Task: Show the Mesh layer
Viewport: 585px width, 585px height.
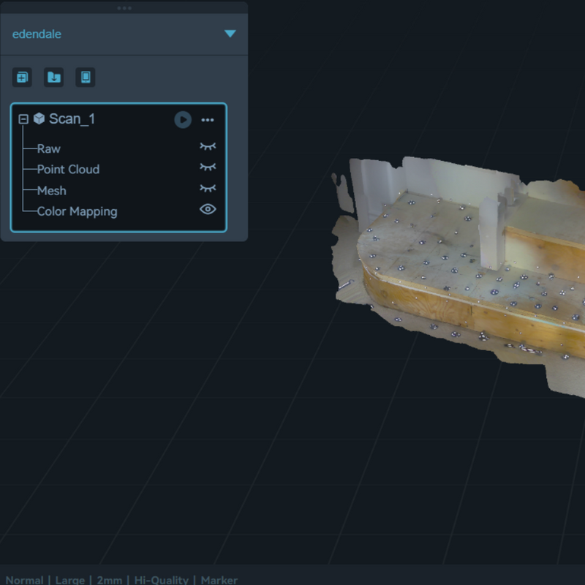Action: tap(208, 188)
